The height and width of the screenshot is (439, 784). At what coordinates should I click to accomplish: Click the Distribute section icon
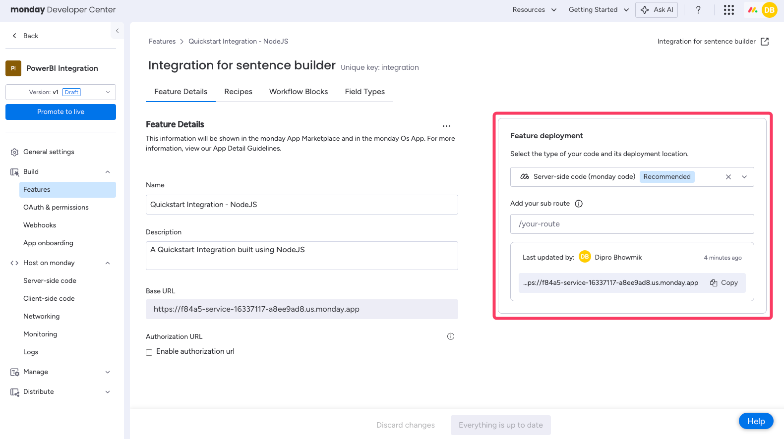coord(14,392)
